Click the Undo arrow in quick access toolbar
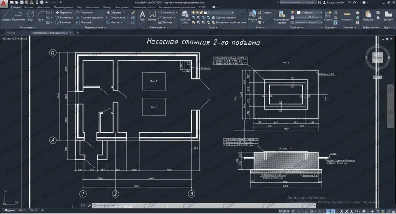Viewport: 396px width, 214px height. 46,2
